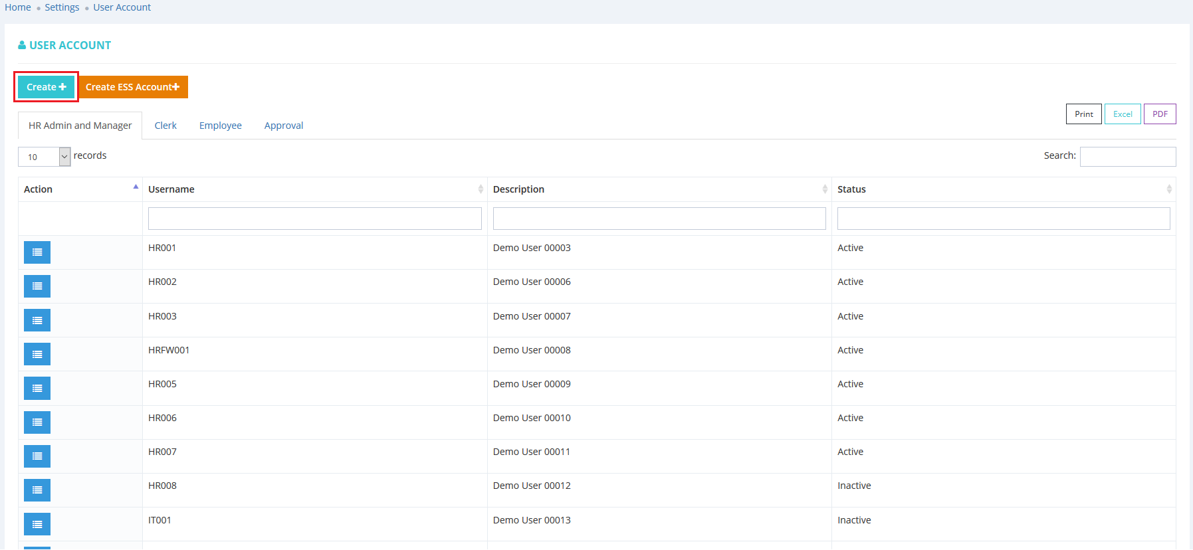This screenshot has height=550, width=1193.
Task: Open action menu for user IT001
Action: coord(37,524)
